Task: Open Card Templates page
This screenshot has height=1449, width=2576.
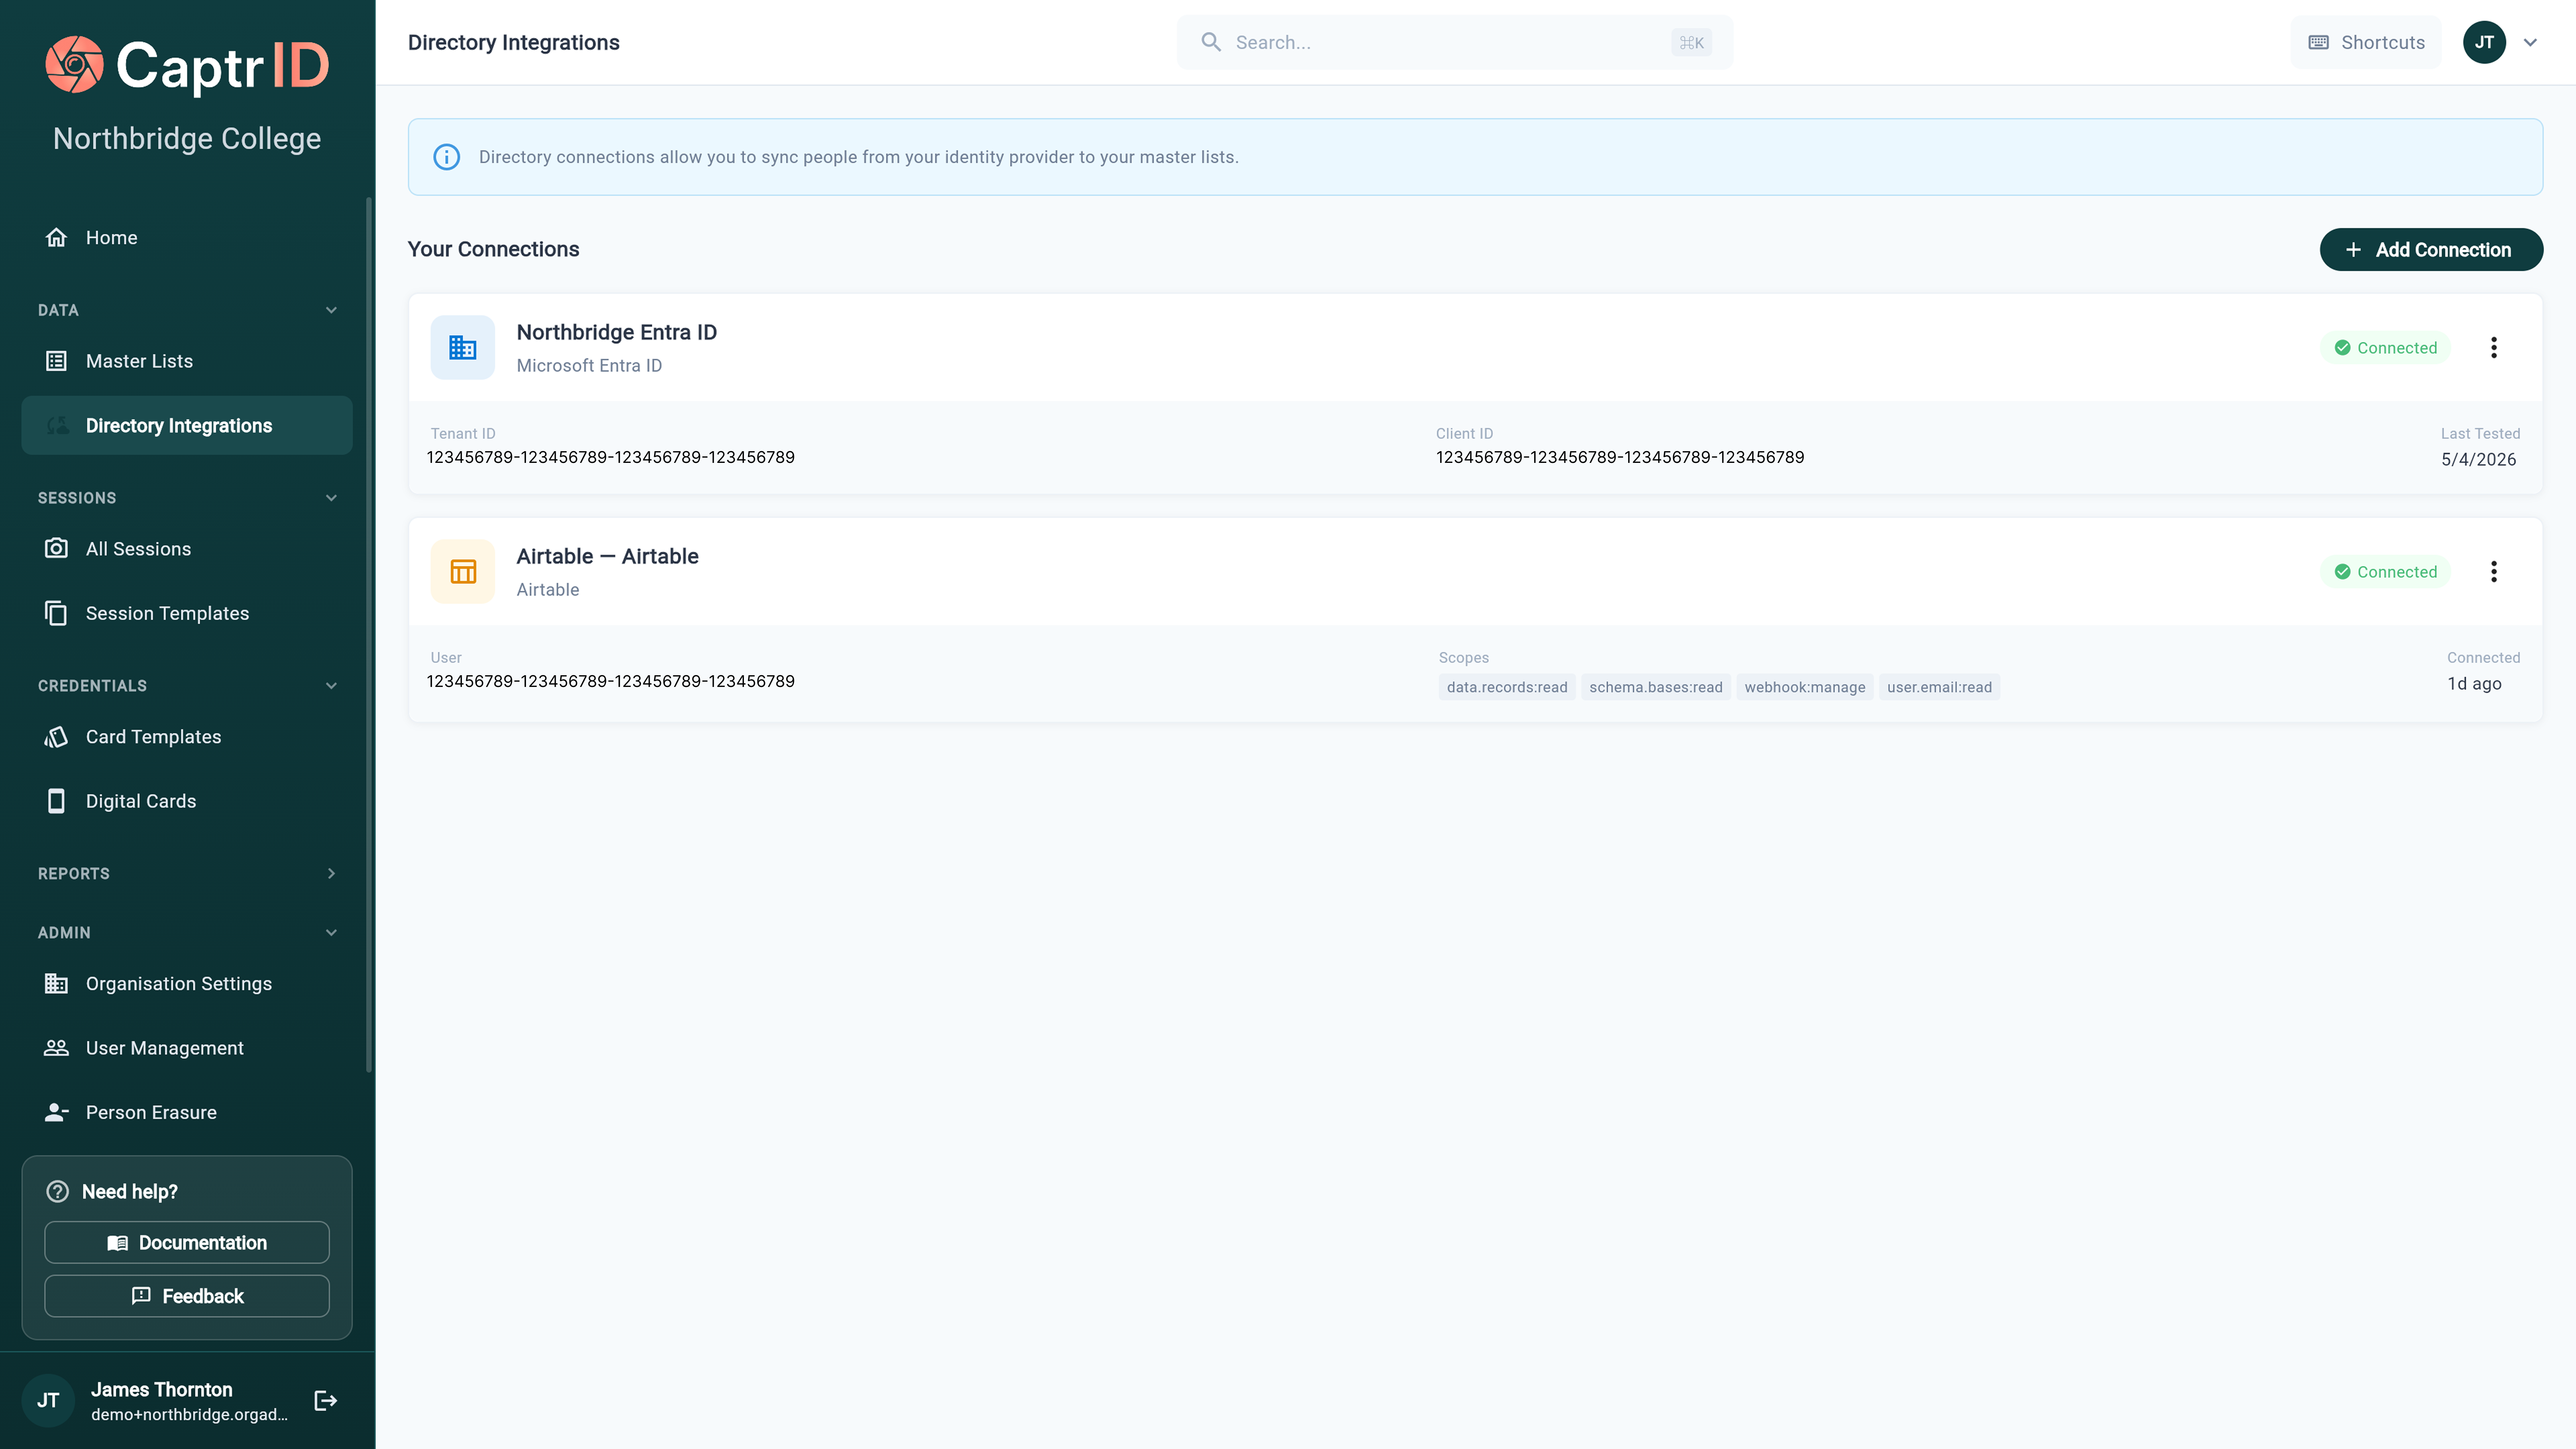Action: [x=187, y=737]
